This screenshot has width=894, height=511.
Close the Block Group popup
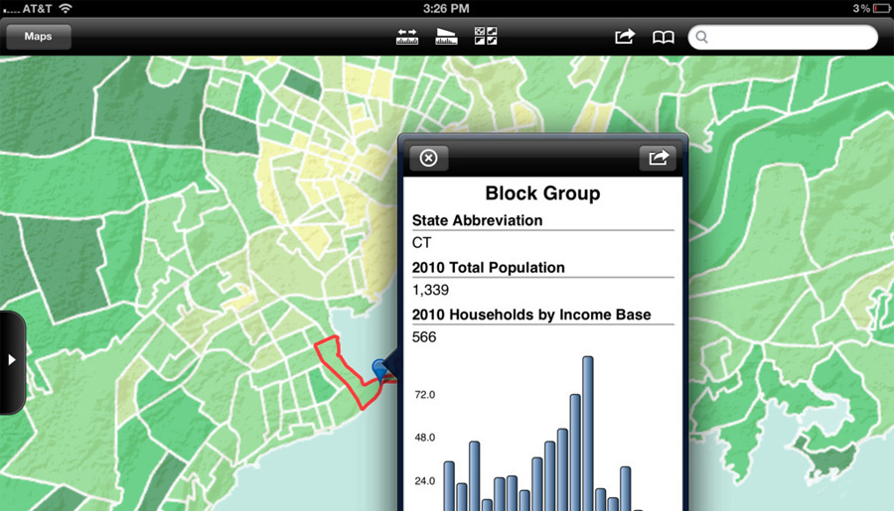(x=429, y=158)
